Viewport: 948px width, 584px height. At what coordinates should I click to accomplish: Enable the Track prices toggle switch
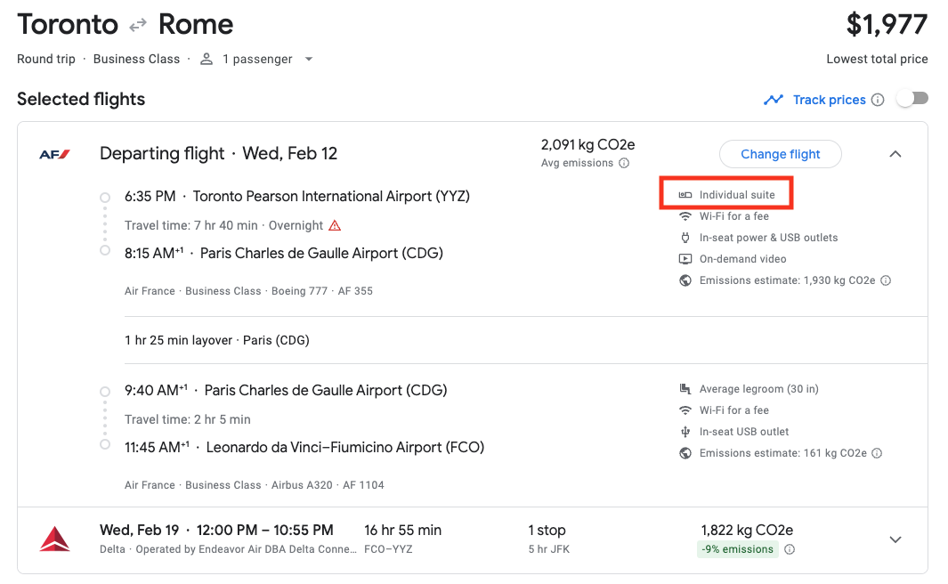click(912, 99)
